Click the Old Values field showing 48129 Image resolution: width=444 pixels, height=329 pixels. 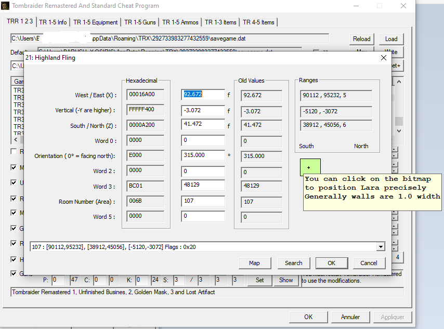coord(262,186)
